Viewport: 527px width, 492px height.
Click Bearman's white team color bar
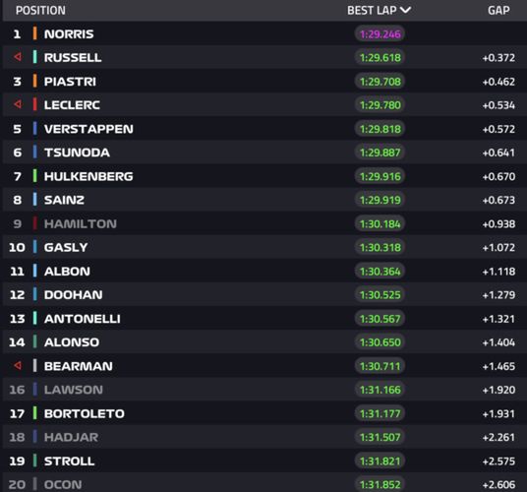coord(35,366)
